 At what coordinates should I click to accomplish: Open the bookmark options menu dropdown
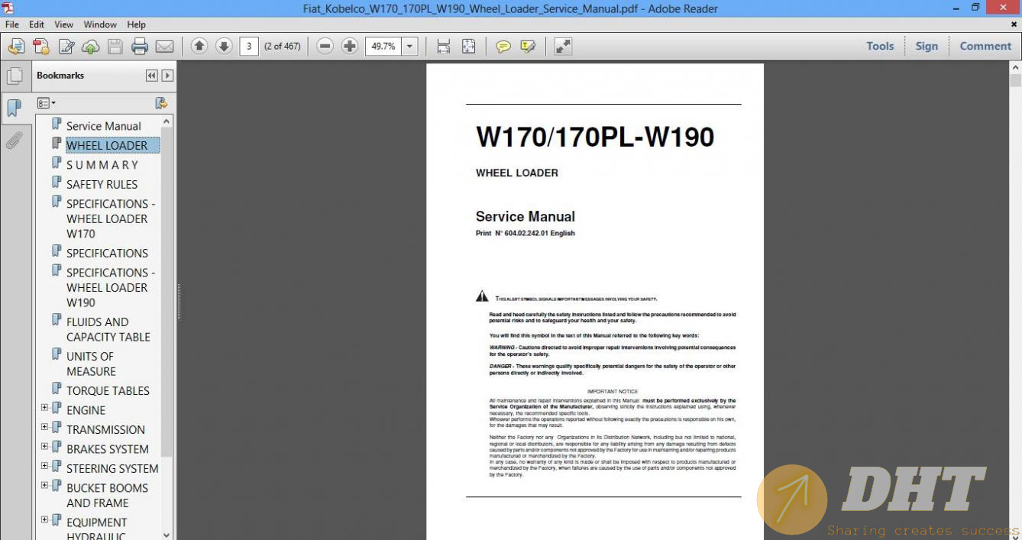tap(47, 103)
